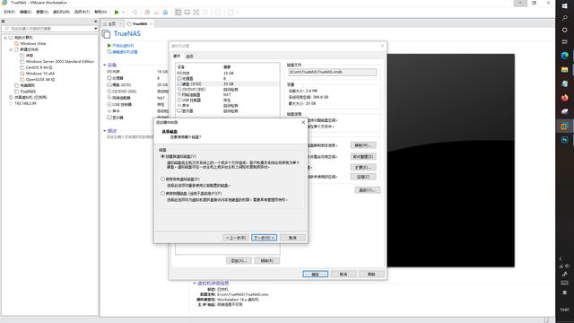Select 创建新虚拟磁盘(V) radio button
Viewport: 574px width, 323px height.
[163, 156]
